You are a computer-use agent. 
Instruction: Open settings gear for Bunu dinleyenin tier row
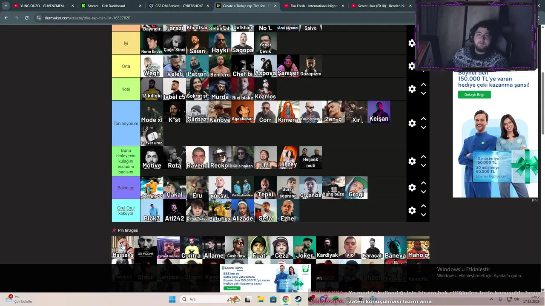click(412, 161)
